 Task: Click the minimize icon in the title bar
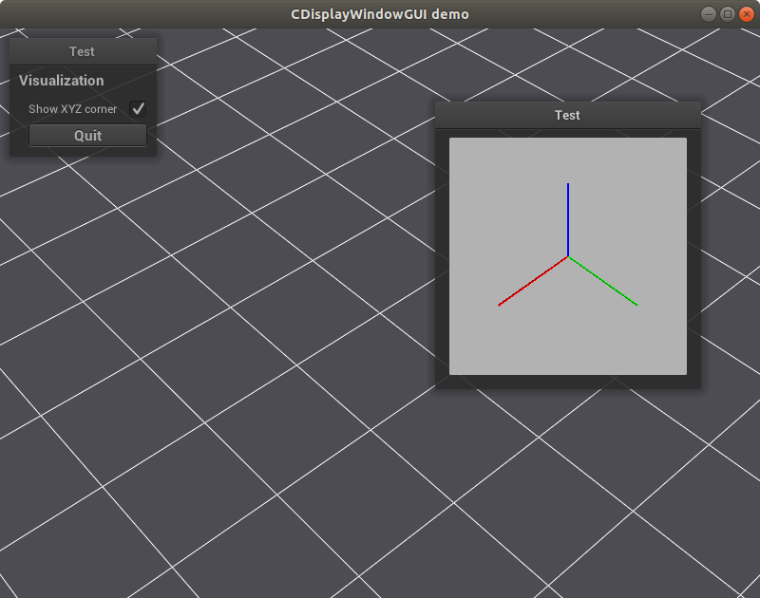point(707,13)
